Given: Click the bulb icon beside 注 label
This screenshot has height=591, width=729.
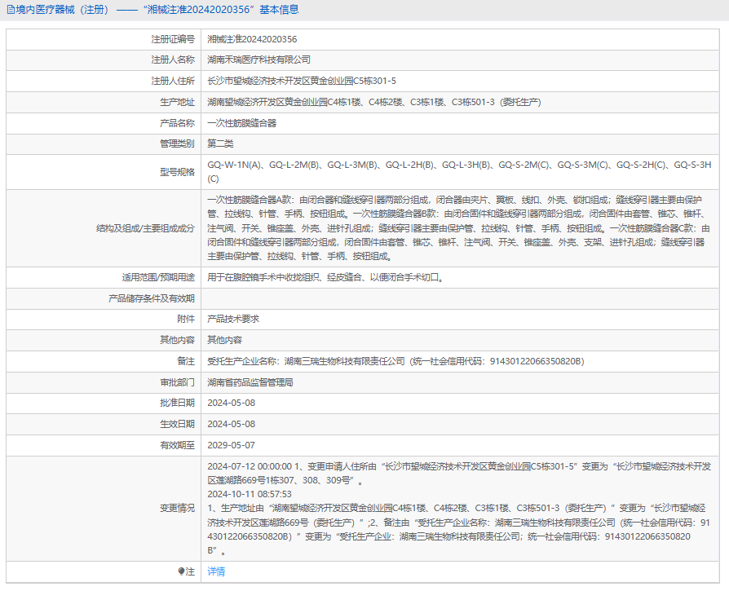Looking at the screenshot, I should (181, 571).
